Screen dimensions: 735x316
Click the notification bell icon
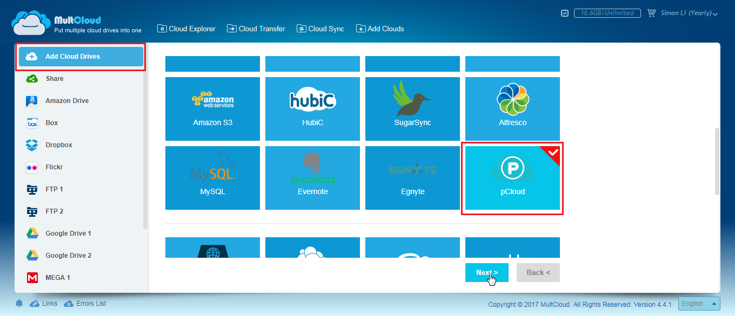coord(19,304)
